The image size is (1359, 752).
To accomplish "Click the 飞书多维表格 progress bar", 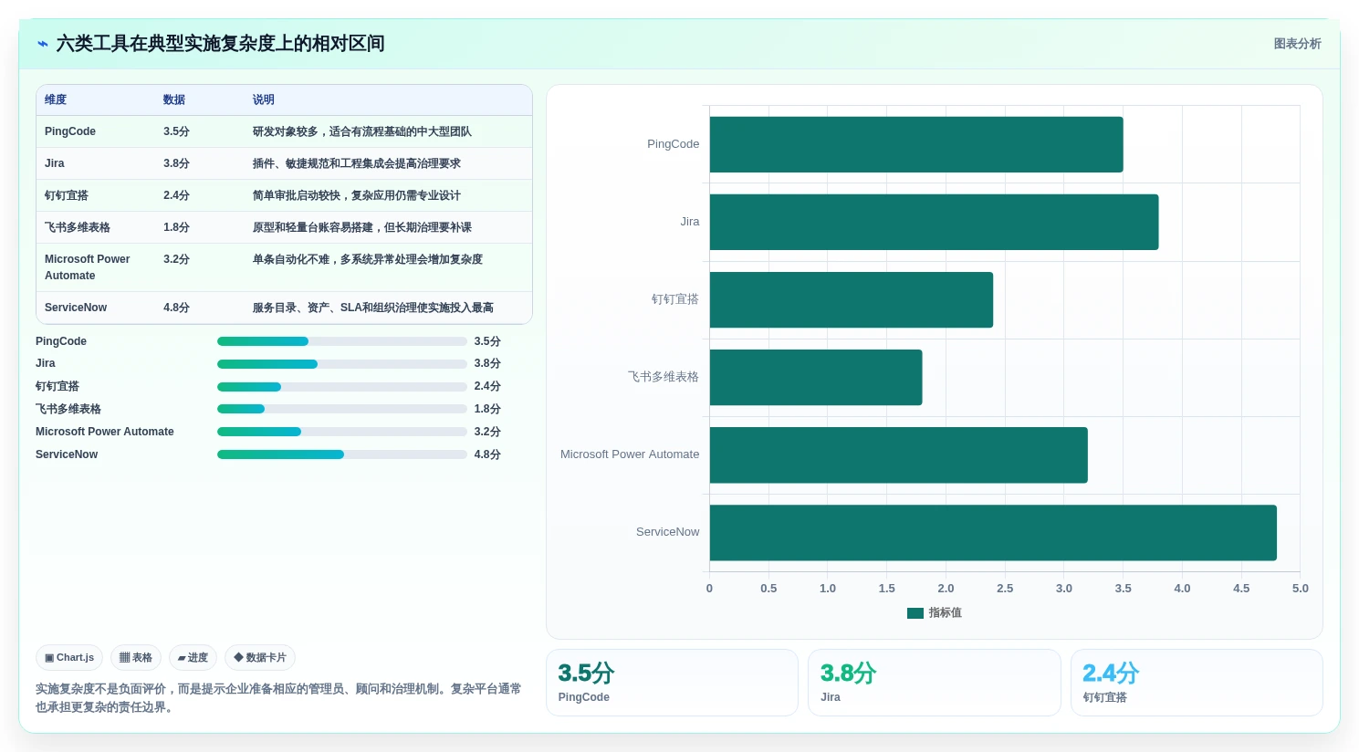I will pyautogui.click(x=342, y=409).
